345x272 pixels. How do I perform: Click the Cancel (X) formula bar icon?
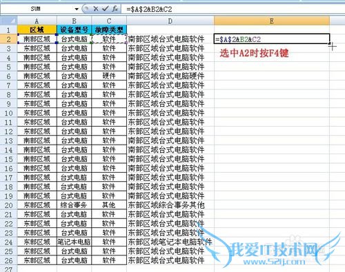(96, 9)
